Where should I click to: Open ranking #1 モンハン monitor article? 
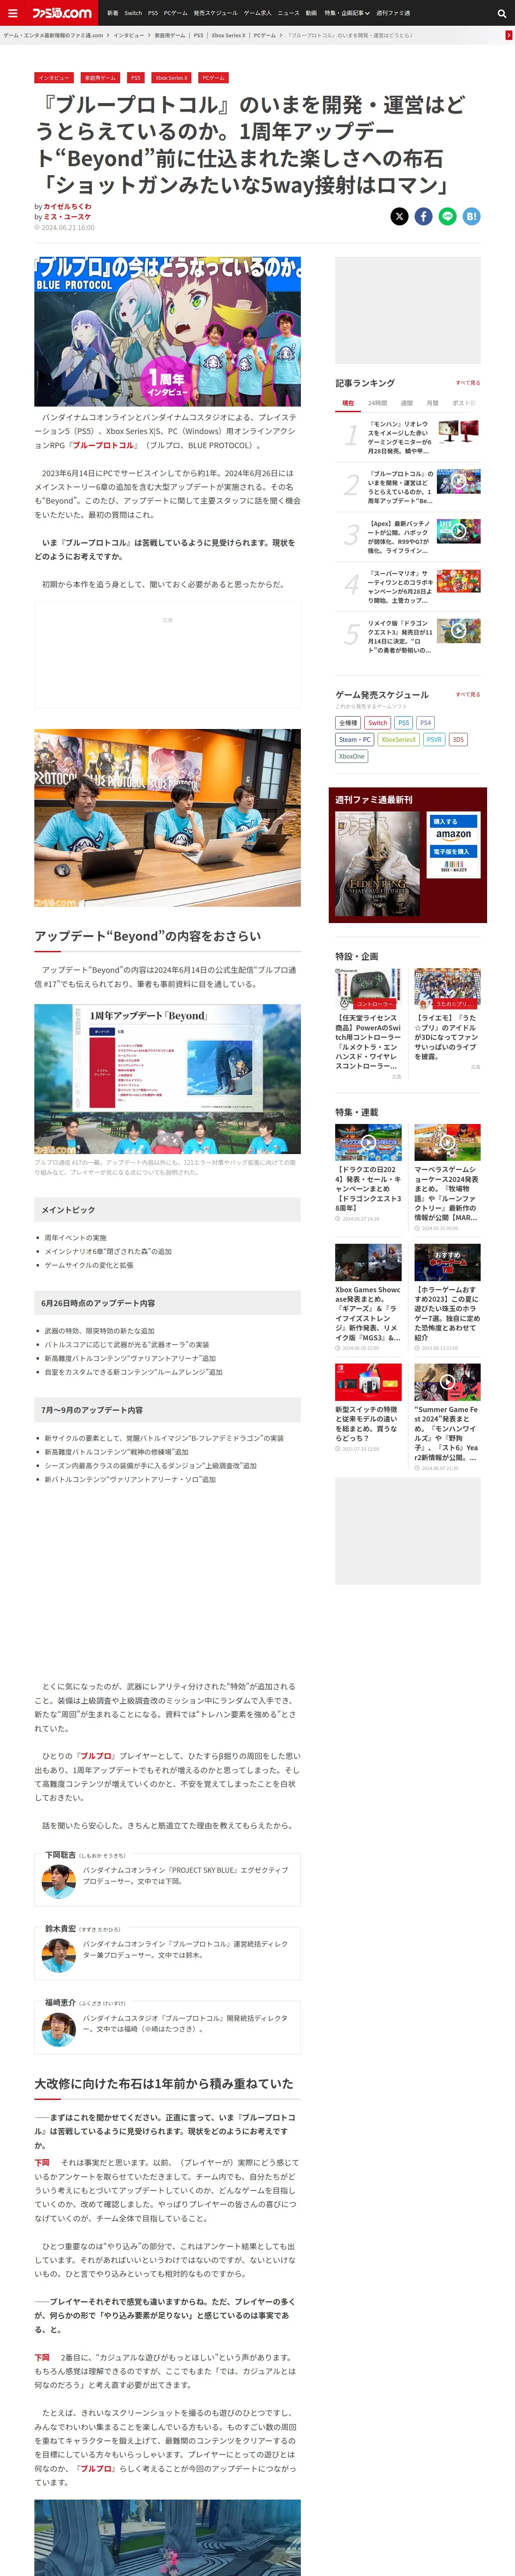tap(400, 437)
